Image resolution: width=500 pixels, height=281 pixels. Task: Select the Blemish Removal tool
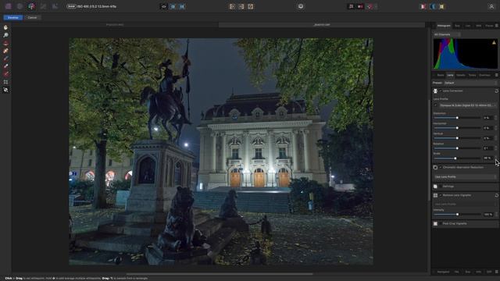5,51
